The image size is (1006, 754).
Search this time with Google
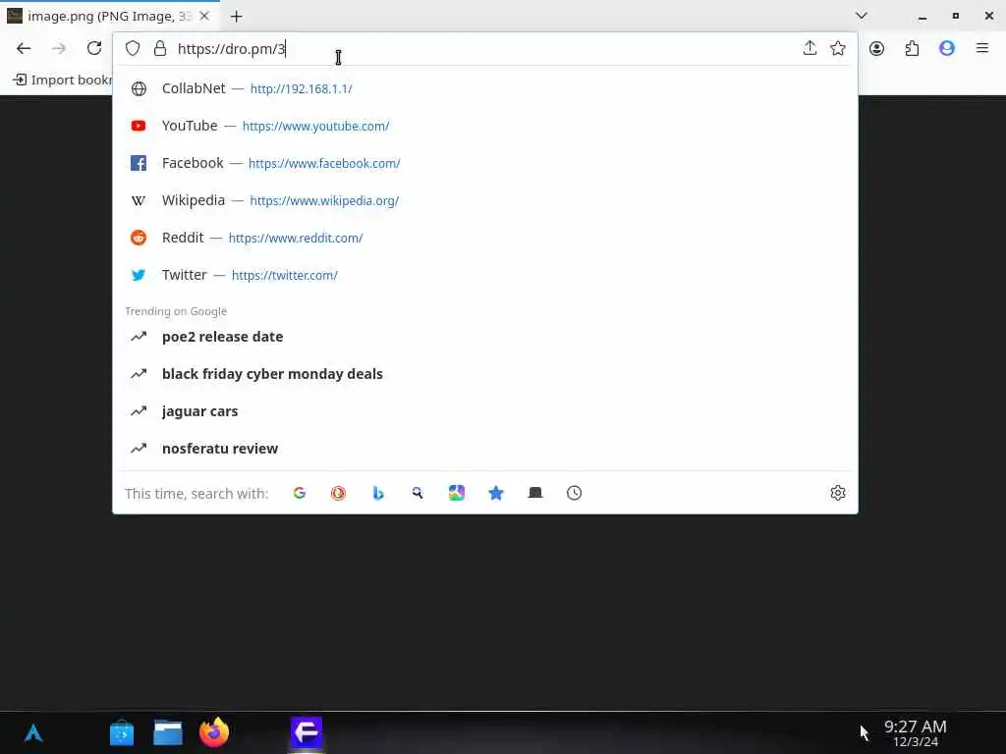coord(299,493)
